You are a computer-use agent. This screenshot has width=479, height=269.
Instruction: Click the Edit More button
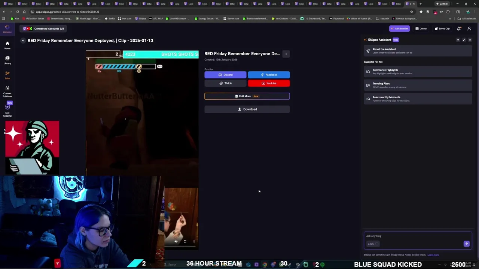[247, 96]
